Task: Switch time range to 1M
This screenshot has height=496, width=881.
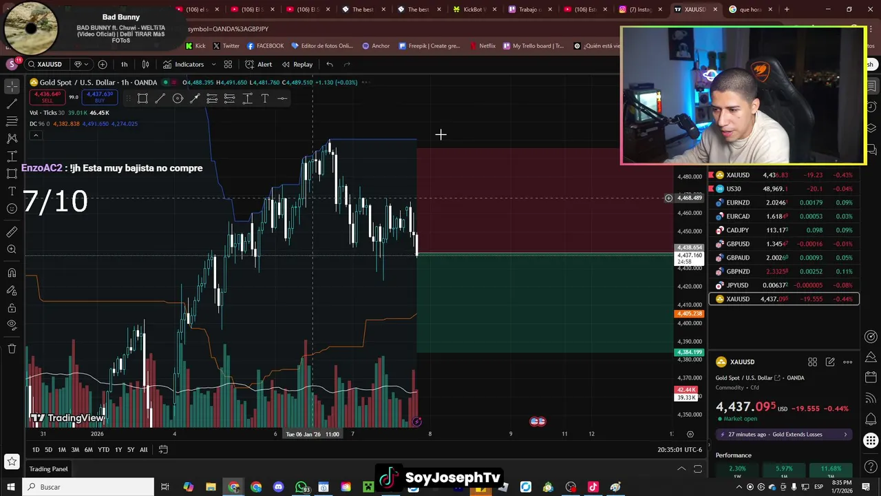Action: (62, 450)
